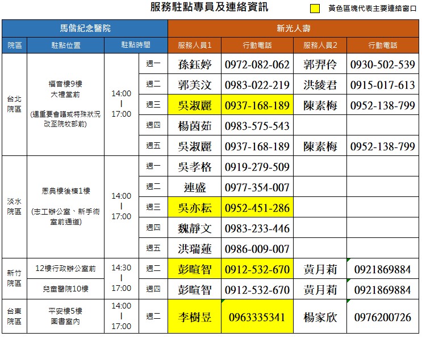This screenshot has height=337, width=422.
Task: Click highlighted 彭暄智 in the 新竹 週二 row
Action: point(195,270)
